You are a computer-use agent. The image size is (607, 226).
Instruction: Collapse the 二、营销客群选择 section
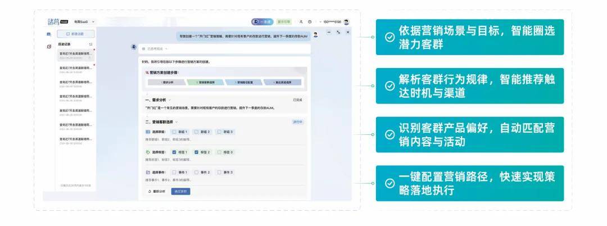(x=176, y=121)
